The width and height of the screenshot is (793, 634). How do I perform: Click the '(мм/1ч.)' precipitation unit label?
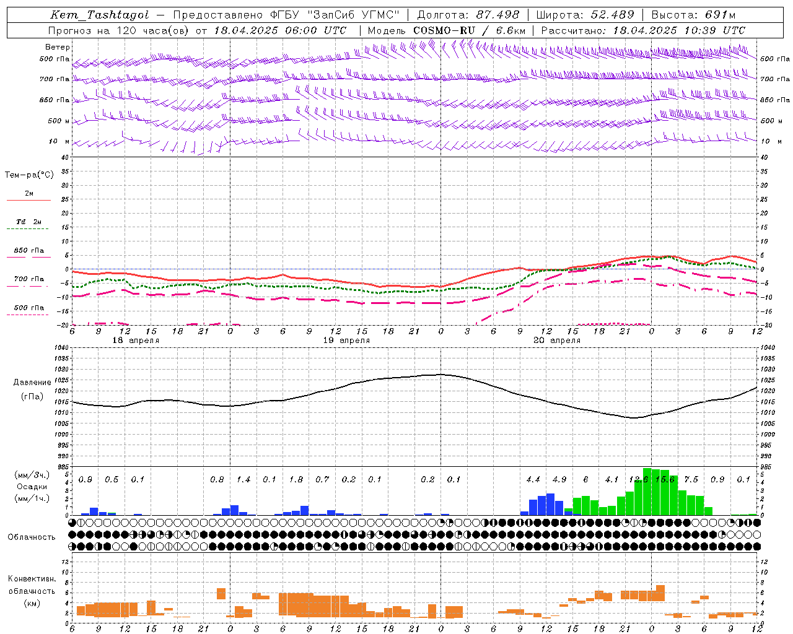click(x=32, y=498)
